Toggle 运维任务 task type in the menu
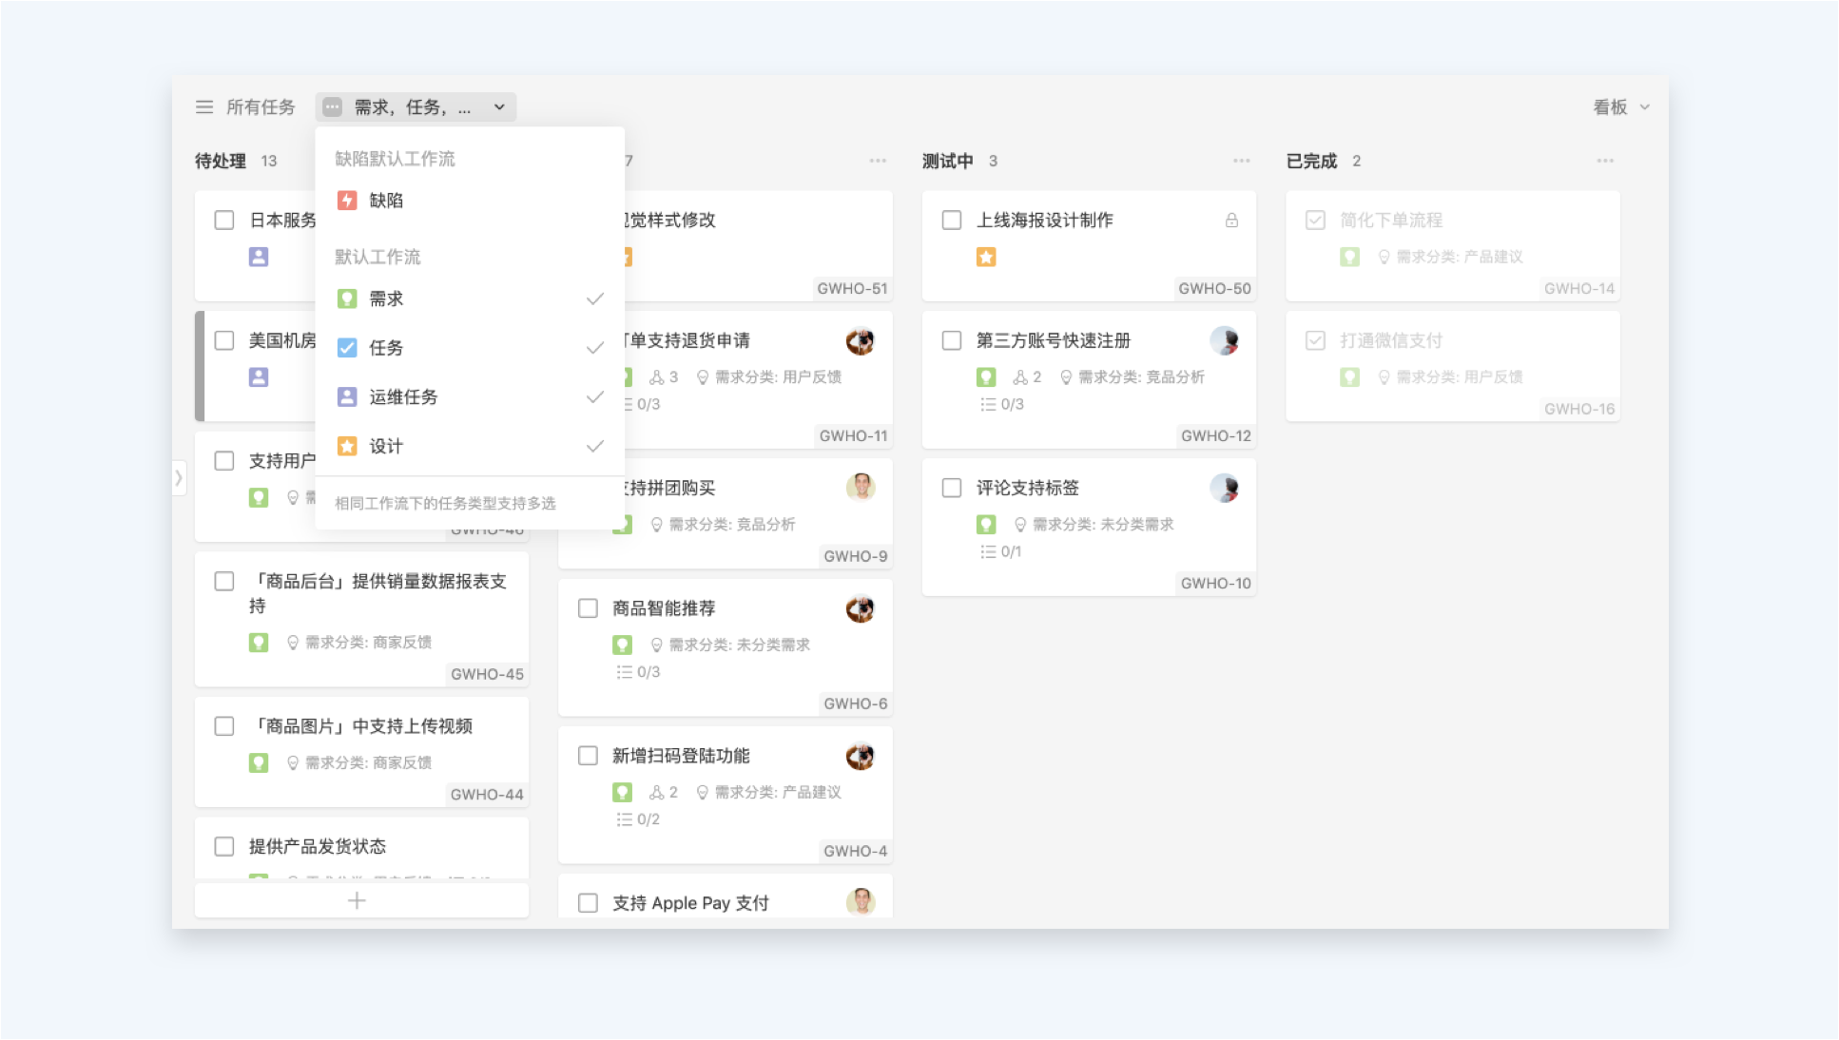Screen dimensions: 1839x1040 pos(469,397)
